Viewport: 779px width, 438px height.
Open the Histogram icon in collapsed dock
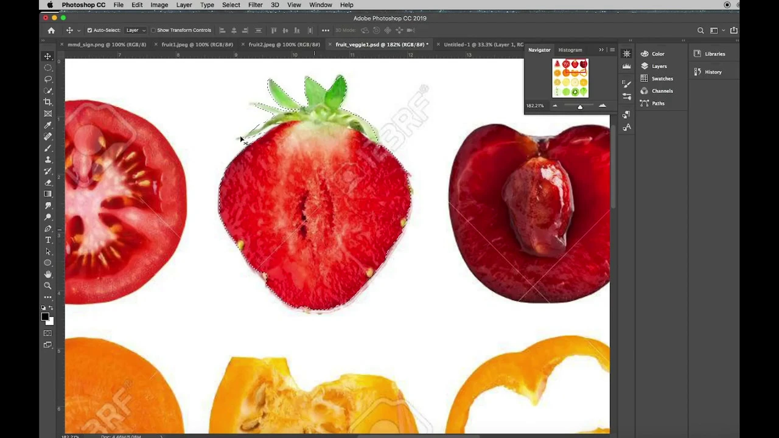coord(627,66)
